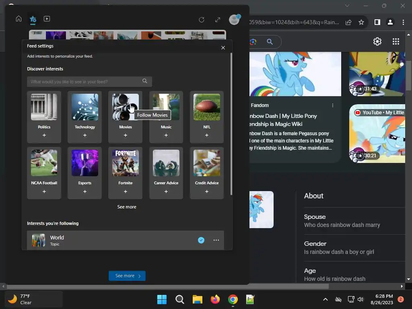Follow NCAA Football using its plus button

click(44, 192)
